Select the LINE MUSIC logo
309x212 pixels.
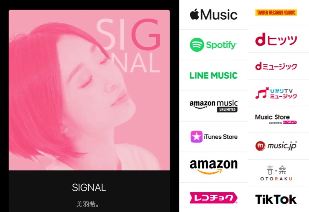click(x=213, y=76)
